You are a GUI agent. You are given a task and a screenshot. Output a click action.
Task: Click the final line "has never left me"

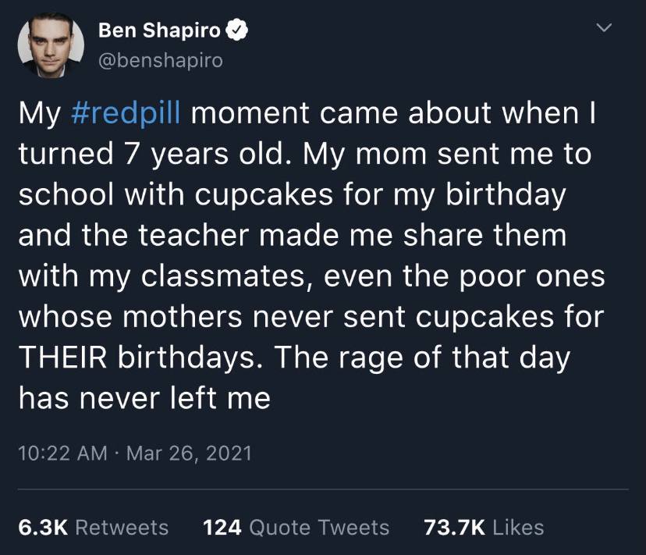click(x=144, y=399)
